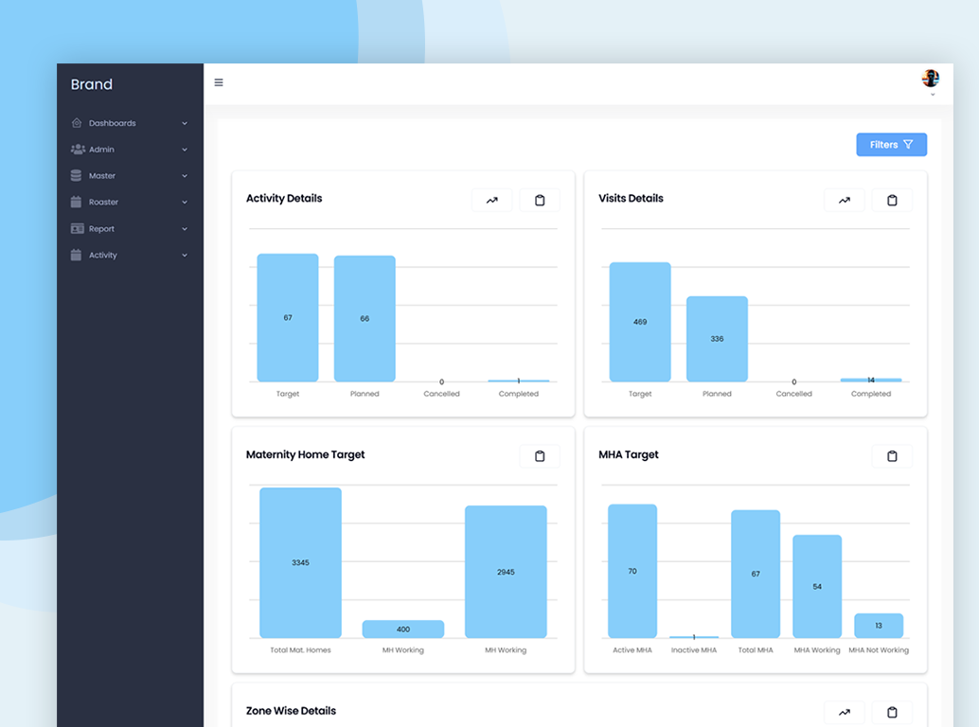The image size is (979, 727).
Task: Expand the Master chevron
Action: (x=185, y=176)
